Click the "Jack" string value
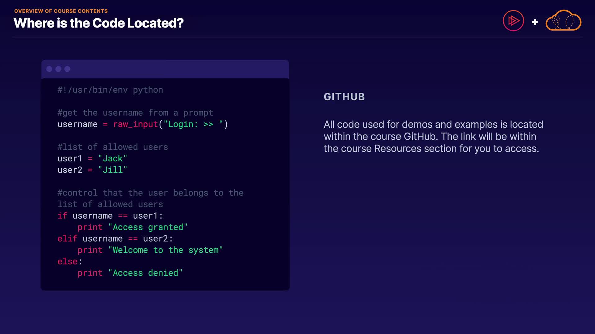 (x=112, y=159)
